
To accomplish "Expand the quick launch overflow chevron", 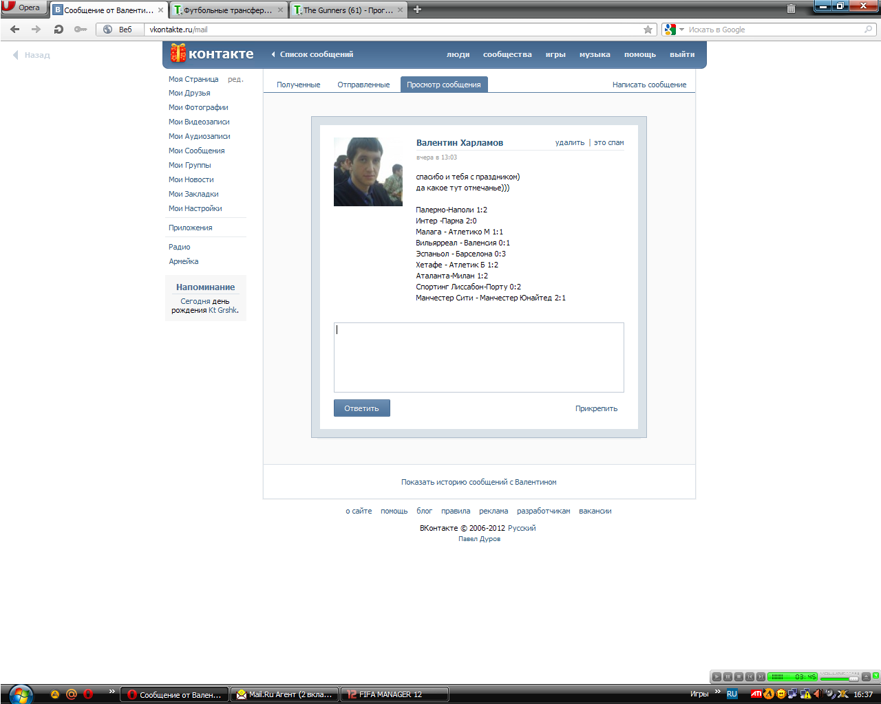I will (x=112, y=692).
